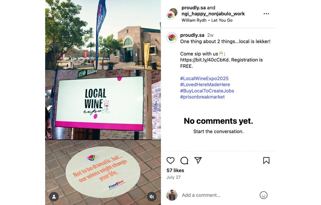The width and height of the screenshot is (321, 205).
Task: Open the #LovedHereMadeHere hashtag
Action: tap(205, 84)
